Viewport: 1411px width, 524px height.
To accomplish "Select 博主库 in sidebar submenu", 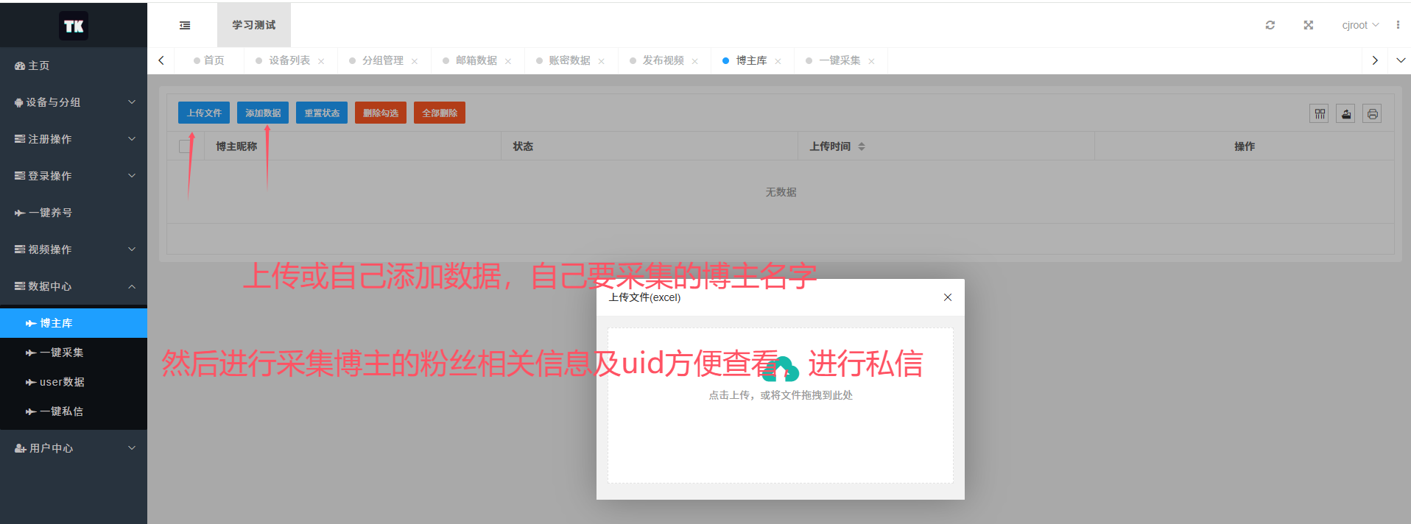I will [x=74, y=323].
